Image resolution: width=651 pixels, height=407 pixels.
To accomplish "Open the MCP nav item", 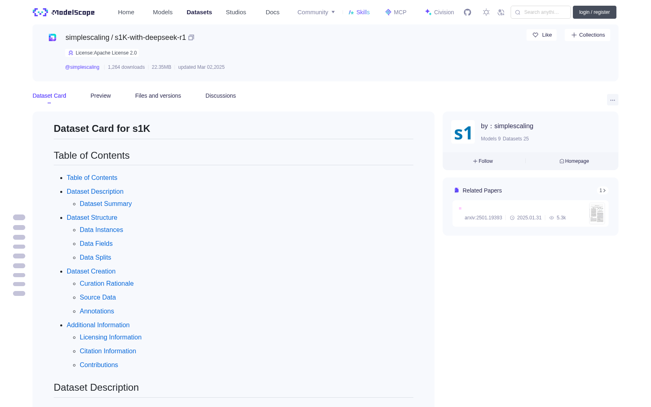I will [x=395, y=12].
